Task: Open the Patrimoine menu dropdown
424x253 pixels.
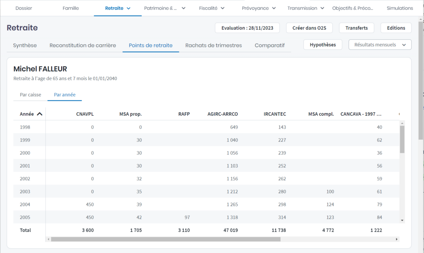Action: tap(183, 8)
